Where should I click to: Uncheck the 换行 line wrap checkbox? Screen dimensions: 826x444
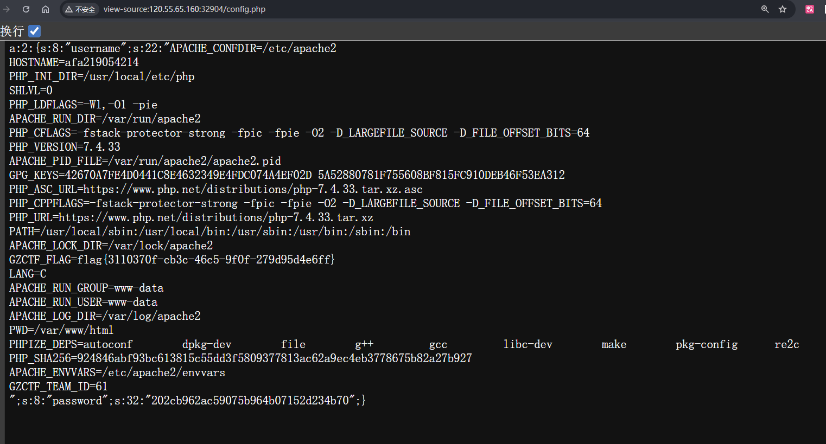pos(34,31)
